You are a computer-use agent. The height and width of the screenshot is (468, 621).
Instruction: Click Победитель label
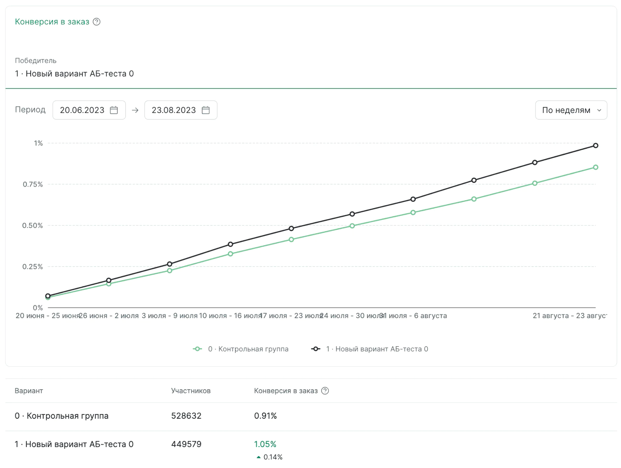tap(36, 61)
